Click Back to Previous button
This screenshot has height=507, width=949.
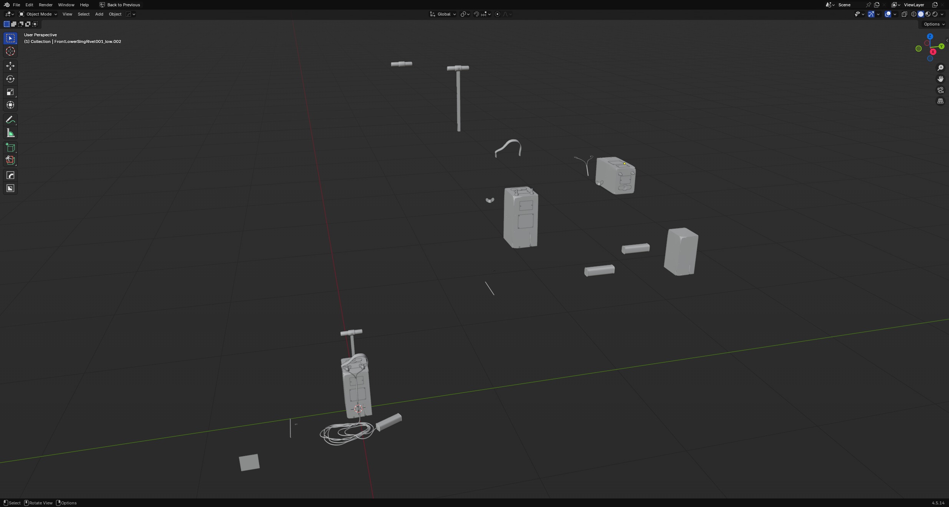[120, 5]
